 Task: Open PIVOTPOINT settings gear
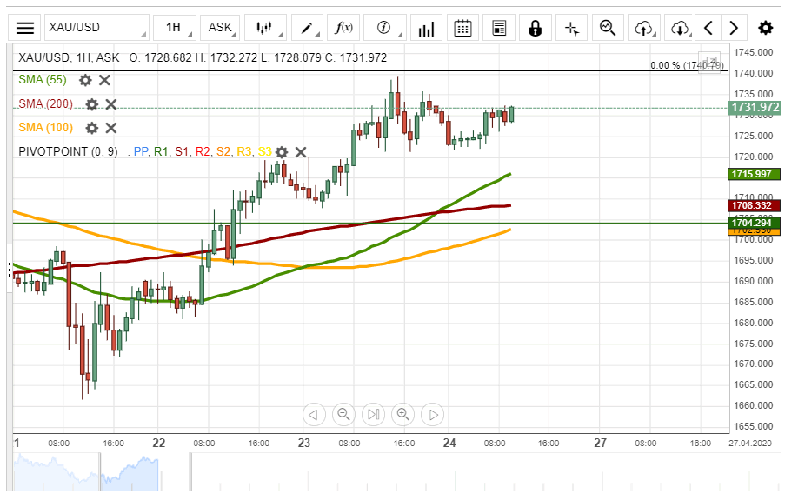click(282, 152)
